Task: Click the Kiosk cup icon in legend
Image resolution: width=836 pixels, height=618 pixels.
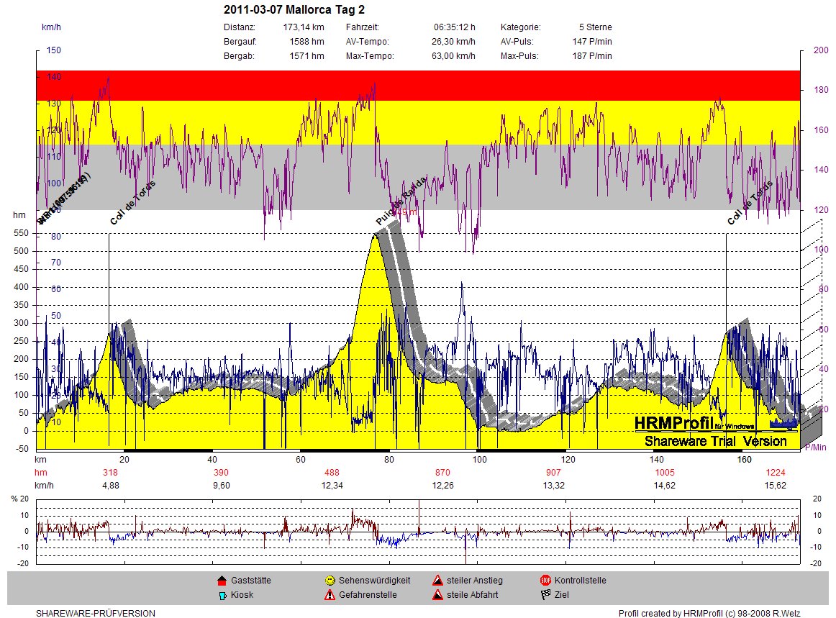Action: click(x=222, y=595)
